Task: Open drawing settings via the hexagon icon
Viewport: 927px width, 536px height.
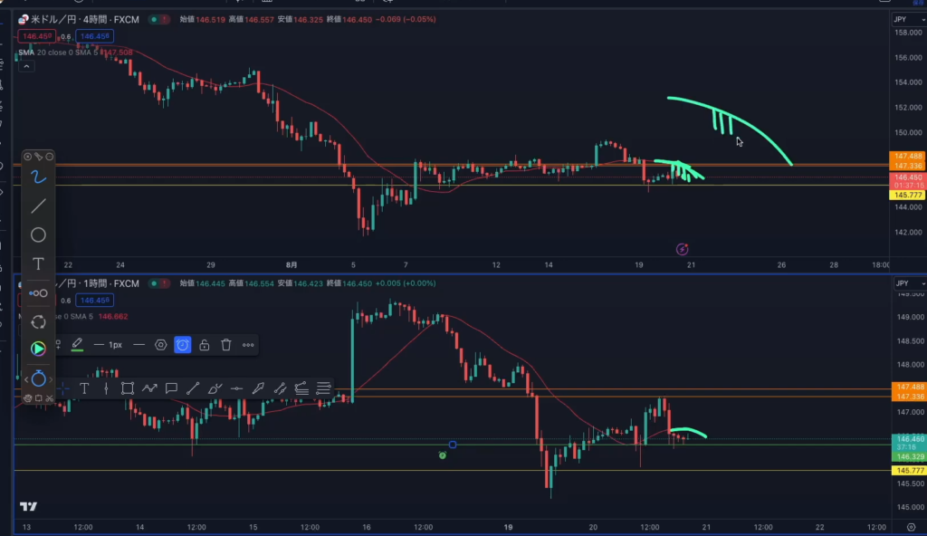Action: click(x=161, y=345)
